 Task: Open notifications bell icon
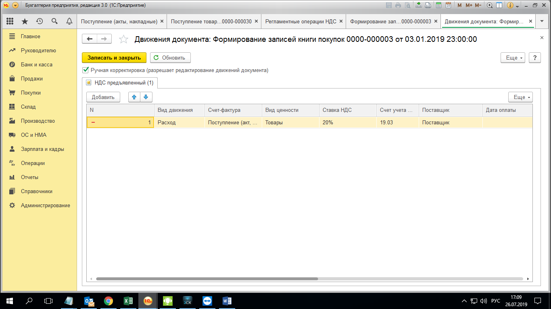coord(69,21)
